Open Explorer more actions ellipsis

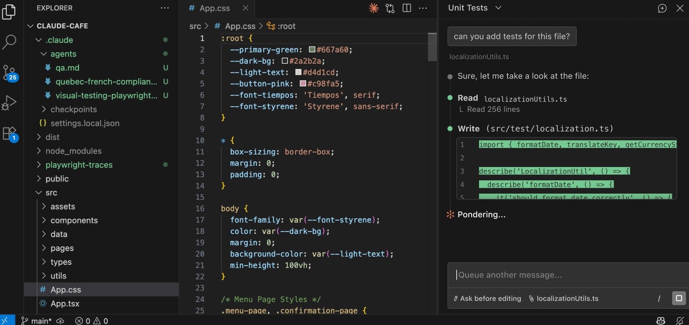165,8
